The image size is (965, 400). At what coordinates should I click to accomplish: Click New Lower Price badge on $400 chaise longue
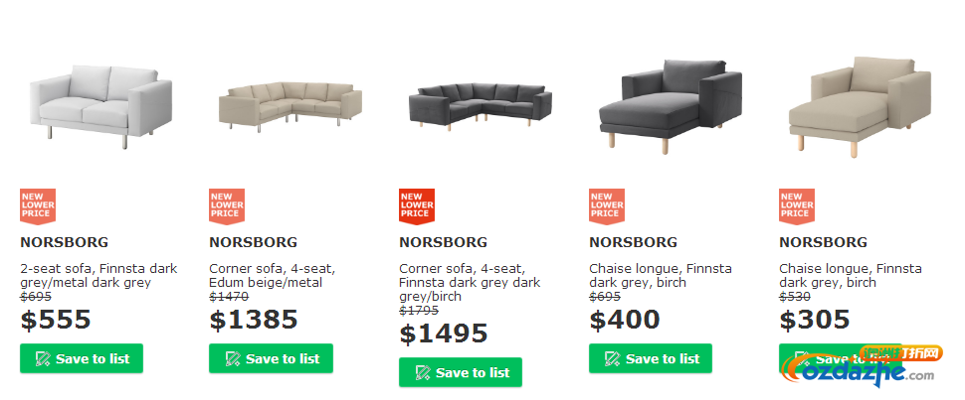tap(607, 206)
